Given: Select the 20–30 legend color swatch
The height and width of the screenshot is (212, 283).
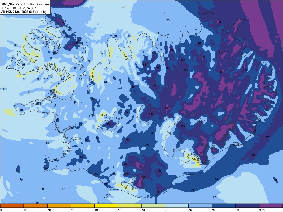Looking at the screenshot, I should 59,206.
